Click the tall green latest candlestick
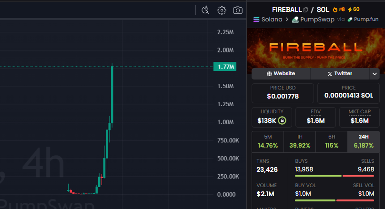The image size is (385, 209). point(112,94)
